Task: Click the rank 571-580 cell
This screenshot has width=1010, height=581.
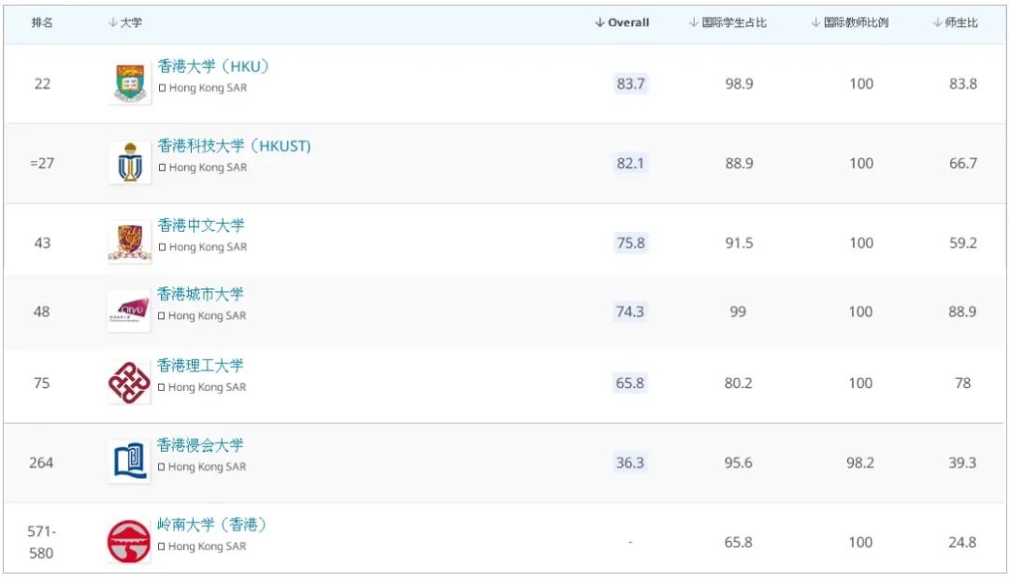Action: [x=41, y=543]
